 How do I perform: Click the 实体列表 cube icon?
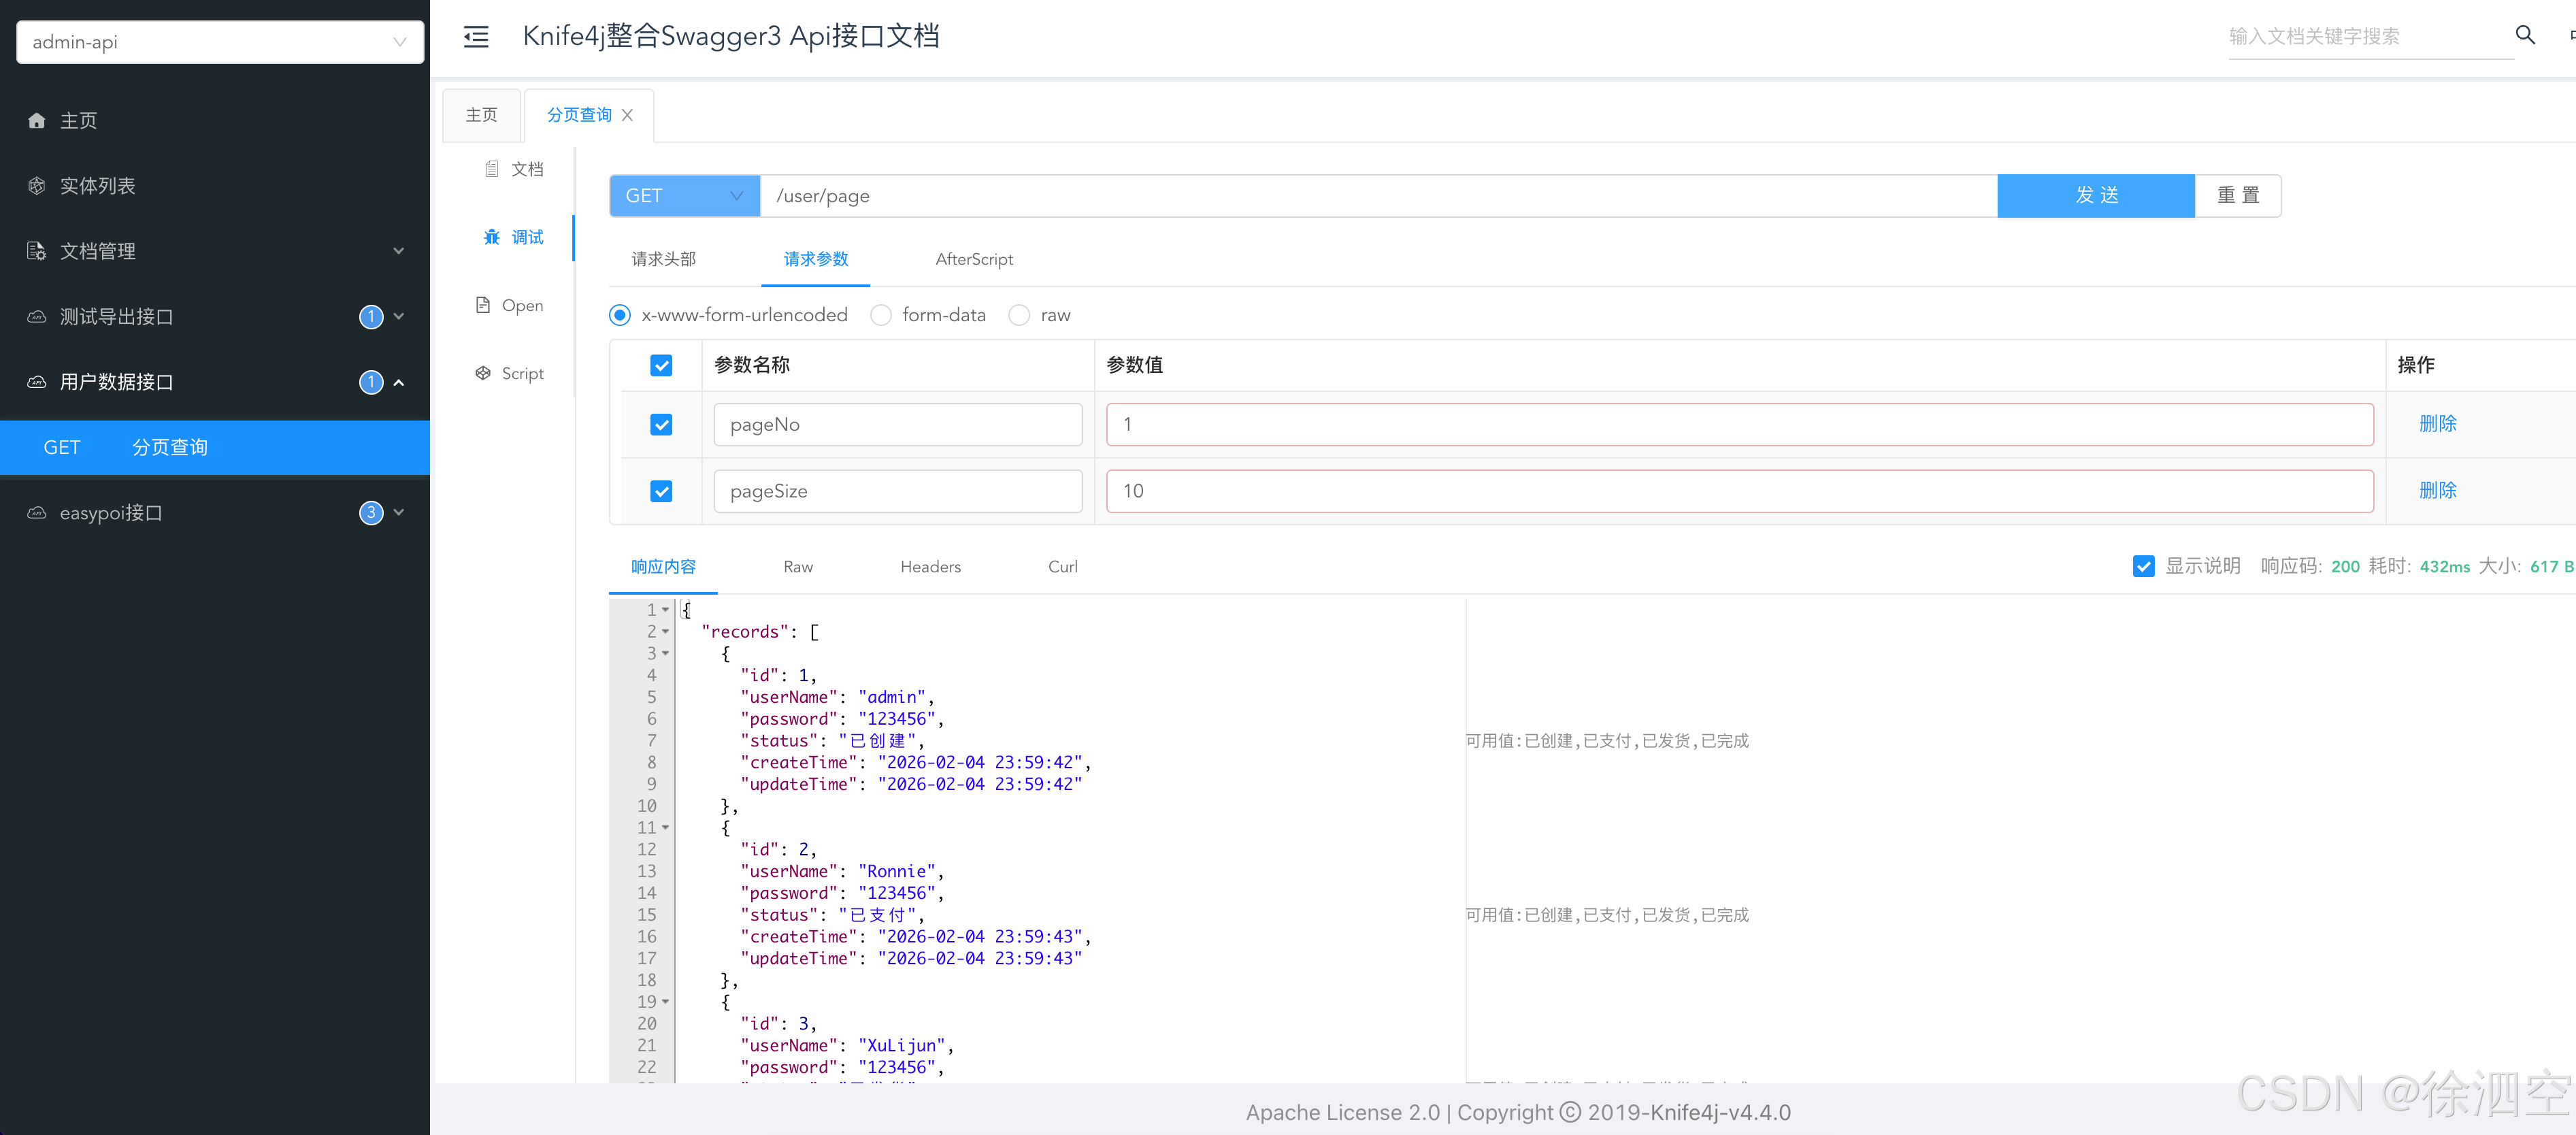point(37,186)
